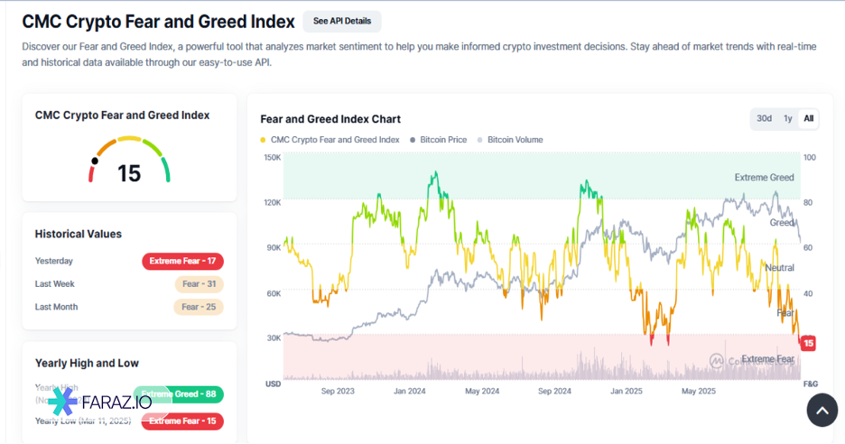845x444 pixels.
Task: Switch chart range to 30d
Action: (x=764, y=118)
